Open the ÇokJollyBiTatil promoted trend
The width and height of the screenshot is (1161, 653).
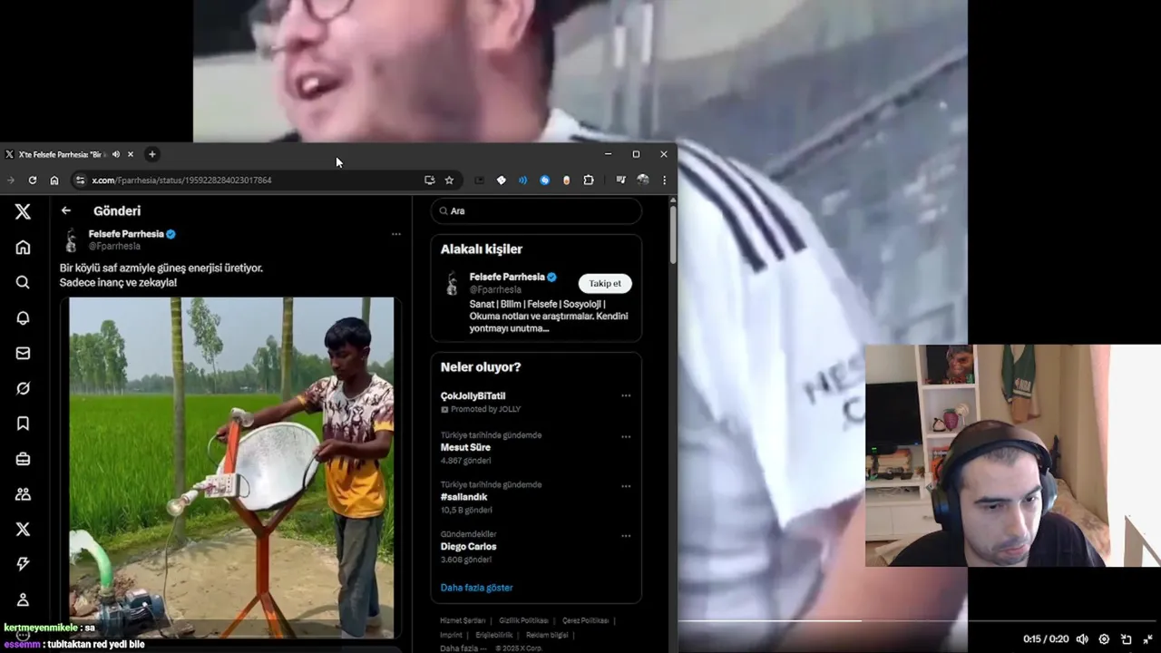(x=473, y=396)
